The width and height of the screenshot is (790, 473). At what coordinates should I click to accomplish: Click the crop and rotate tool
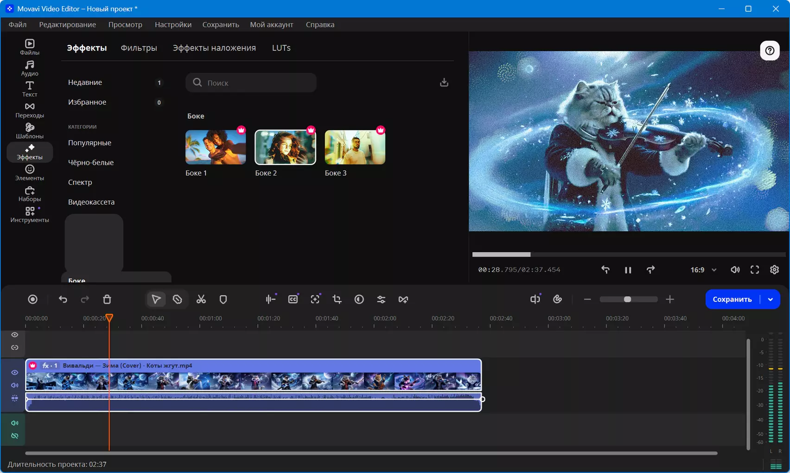click(337, 300)
